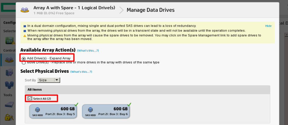Click the blue cylinders drives icon in sidebar
The height and width of the screenshot is (125, 288).
point(9,85)
